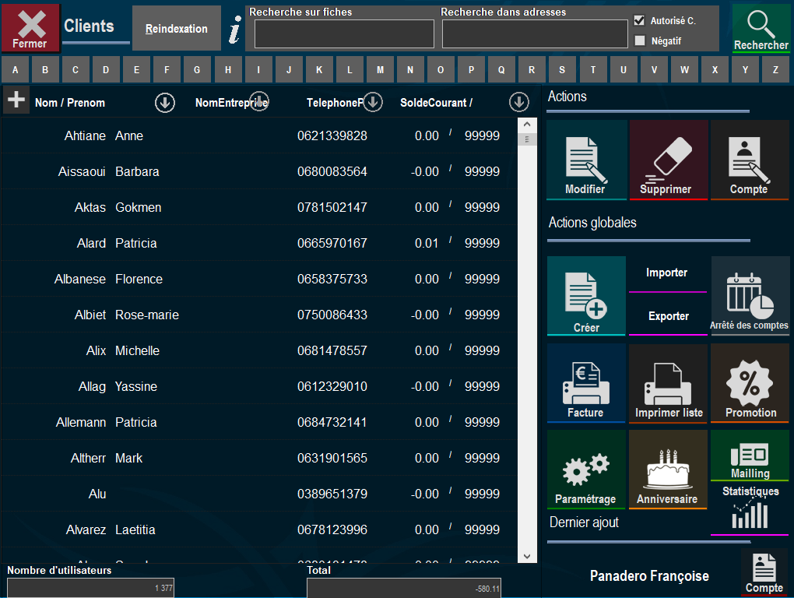
Task: Print the list via Imprimer liste
Action: (668, 383)
